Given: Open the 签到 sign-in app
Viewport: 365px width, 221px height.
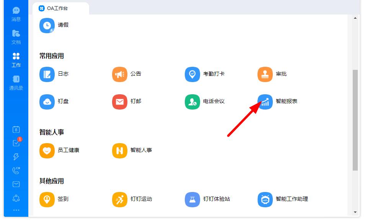Looking at the screenshot, I should pos(55,199).
